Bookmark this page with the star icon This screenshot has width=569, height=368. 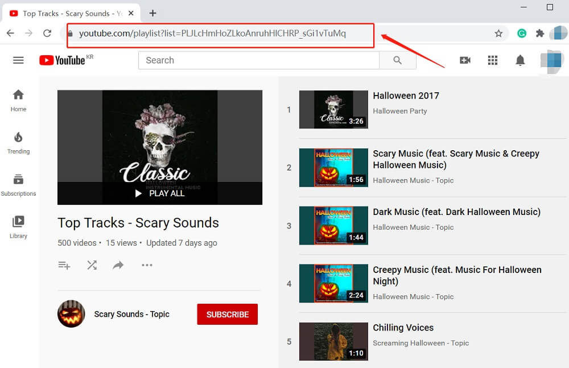[498, 34]
